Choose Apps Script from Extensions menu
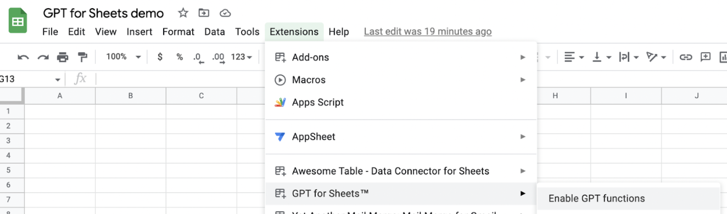The width and height of the screenshot is (727, 214). (x=401, y=102)
